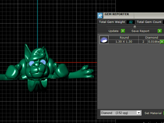Viewport: 164px width, 123px height.
Task: Click the Gem Reporter panel icon
Action: coord(100,15)
